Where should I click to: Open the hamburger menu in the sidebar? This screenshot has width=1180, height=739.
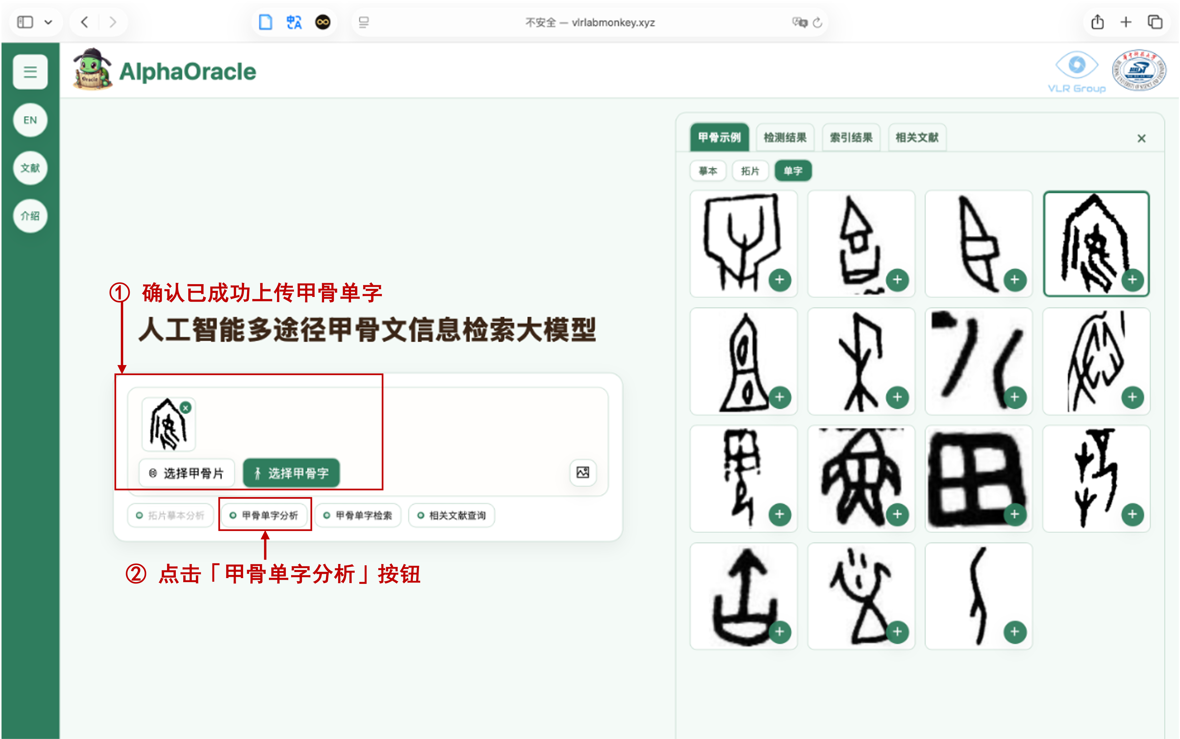(30, 72)
